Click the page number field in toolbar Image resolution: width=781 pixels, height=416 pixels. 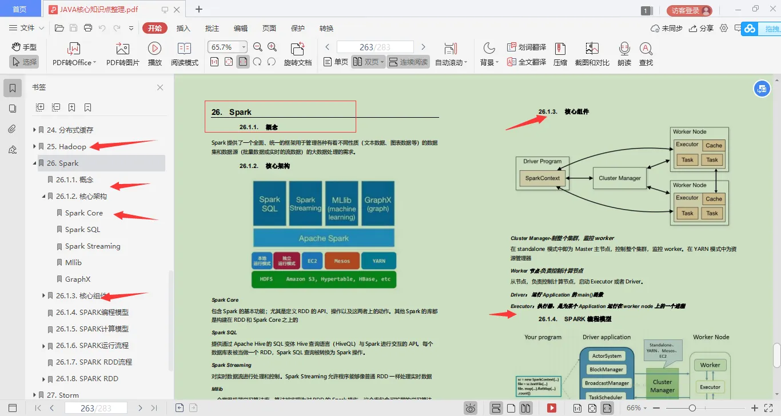(375, 47)
